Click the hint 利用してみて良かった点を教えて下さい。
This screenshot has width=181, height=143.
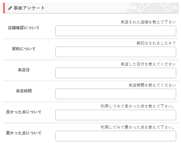138,106
